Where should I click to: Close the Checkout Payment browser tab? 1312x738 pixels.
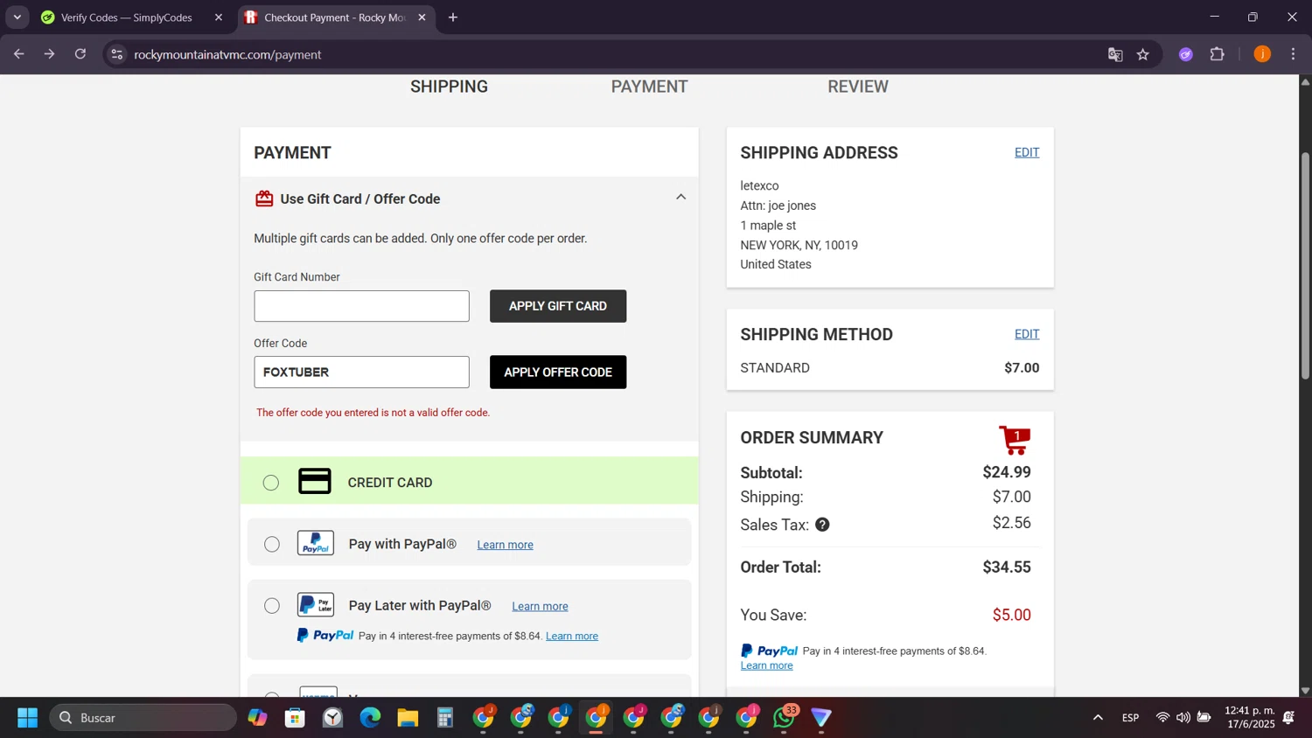[422, 17]
